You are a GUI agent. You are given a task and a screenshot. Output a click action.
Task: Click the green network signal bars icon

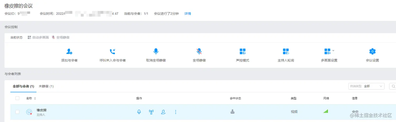[326, 111]
